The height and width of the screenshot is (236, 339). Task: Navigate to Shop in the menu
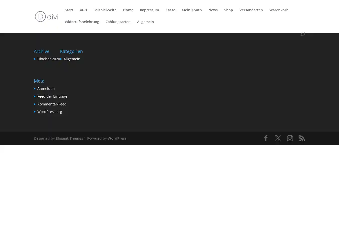pyautogui.click(x=228, y=10)
